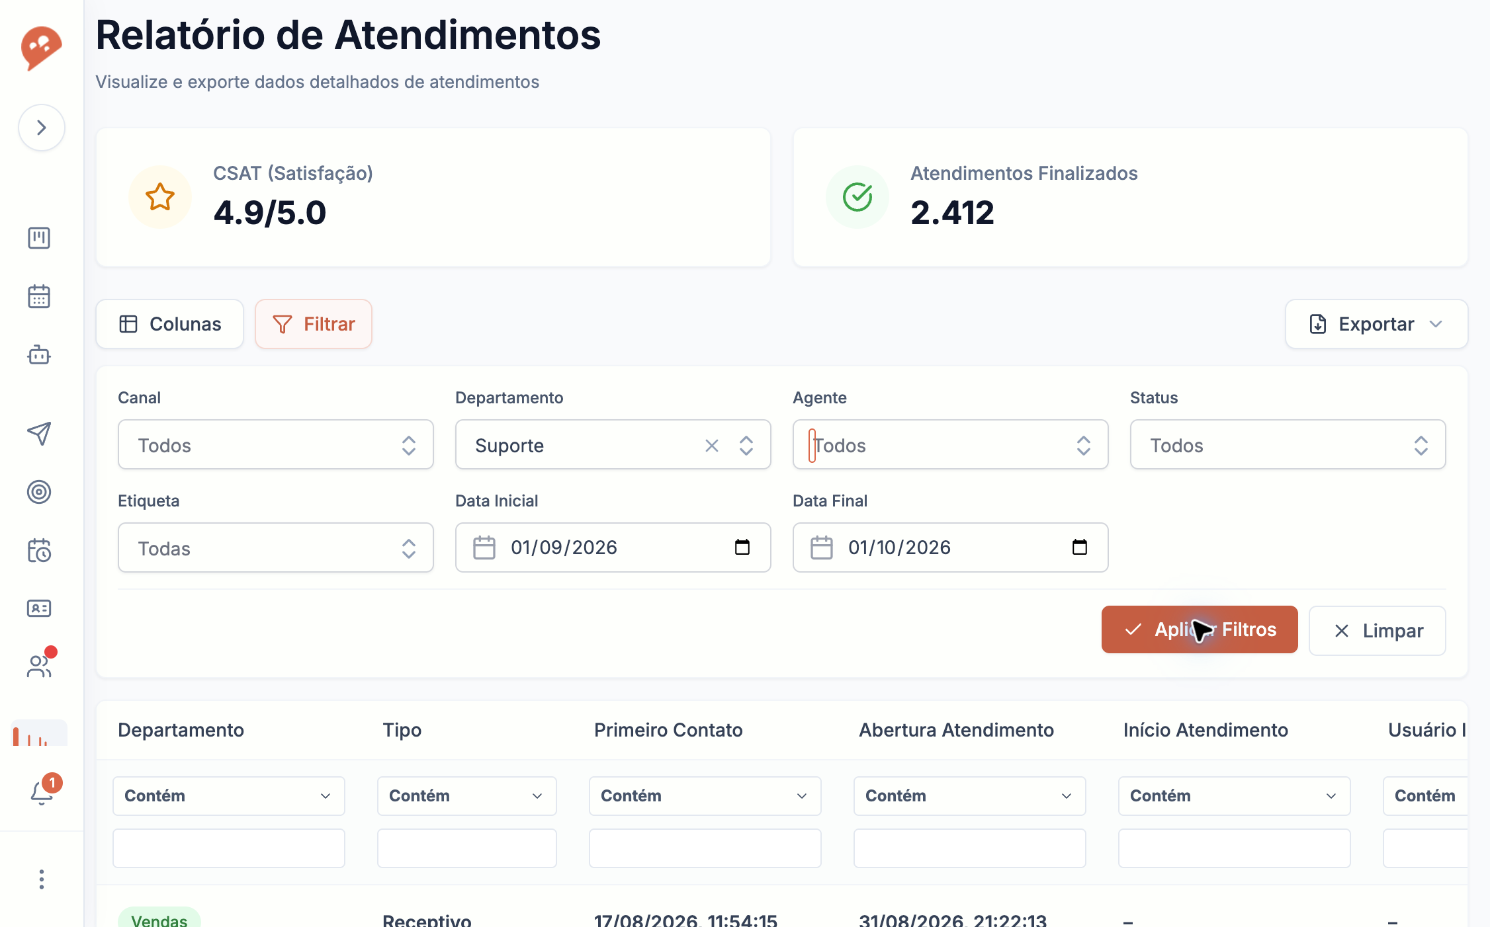The height and width of the screenshot is (927, 1490).
Task: Click the Abertura Atendimento column header
Action: point(956,730)
